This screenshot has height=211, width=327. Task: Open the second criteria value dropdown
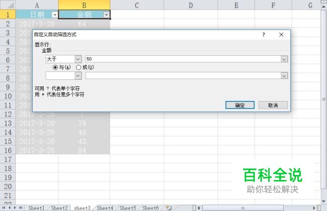[x=284, y=76]
